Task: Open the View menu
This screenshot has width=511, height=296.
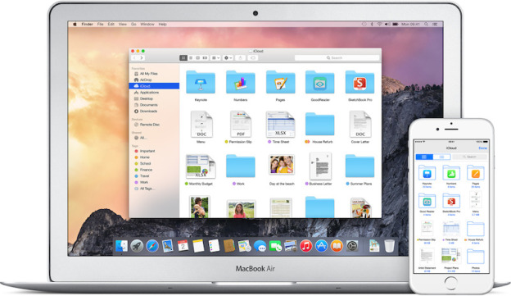Action: (x=123, y=24)
